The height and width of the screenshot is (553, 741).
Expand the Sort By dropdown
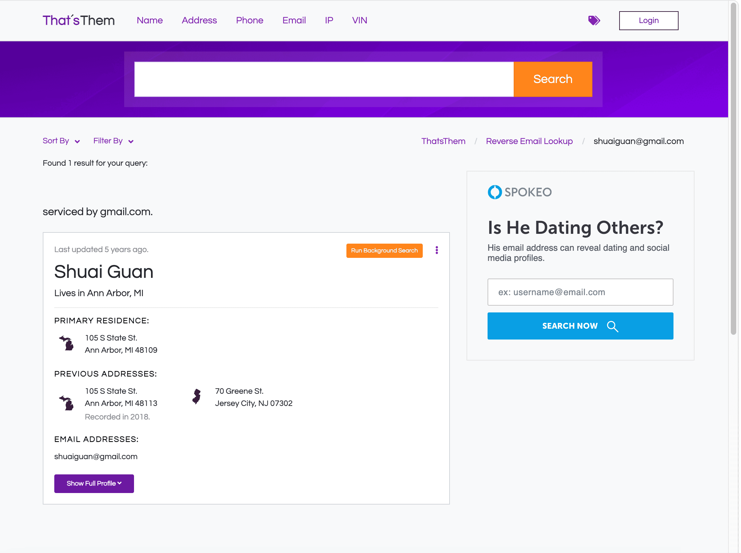tap(61, 141)
